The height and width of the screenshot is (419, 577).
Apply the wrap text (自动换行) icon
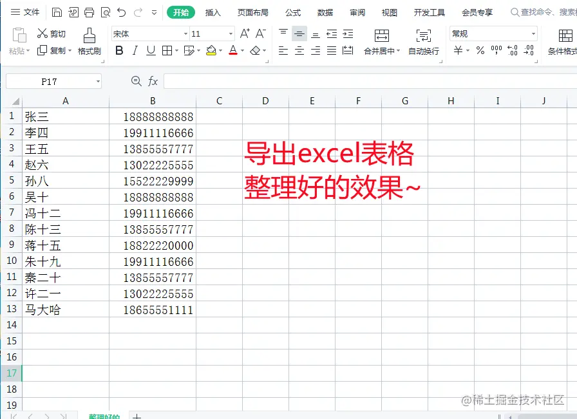point(424,40)
